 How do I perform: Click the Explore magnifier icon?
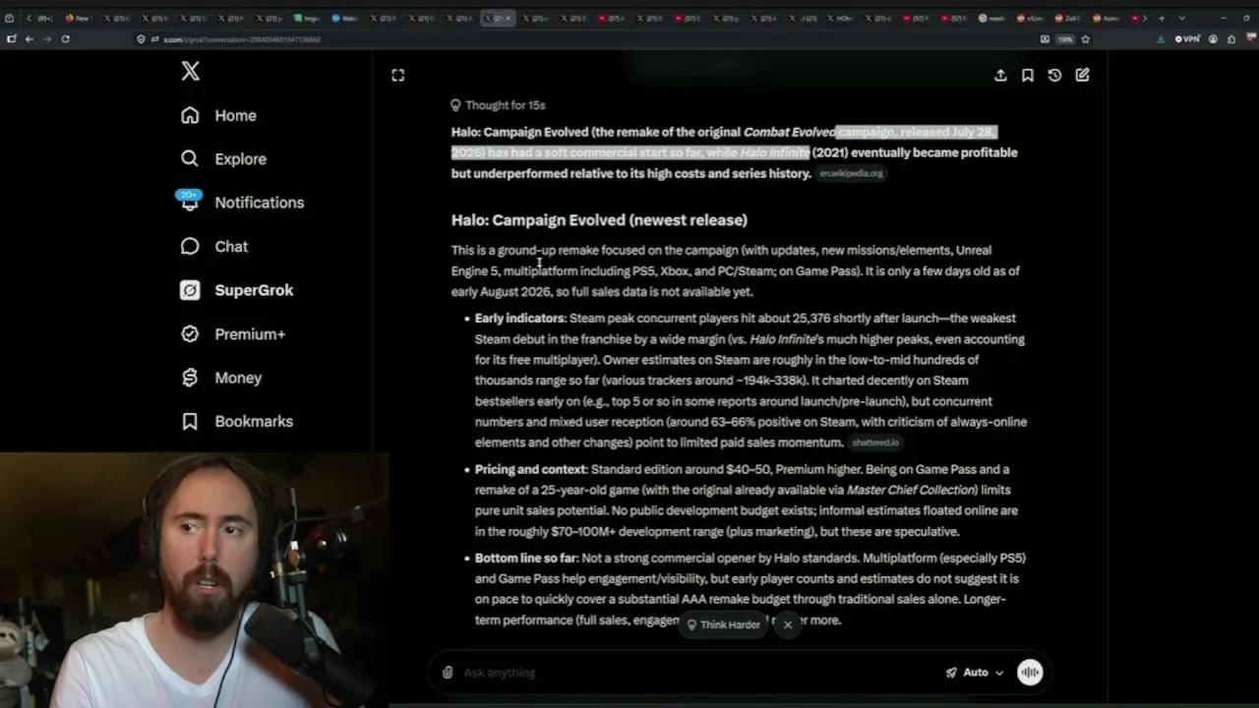[190, 158]
